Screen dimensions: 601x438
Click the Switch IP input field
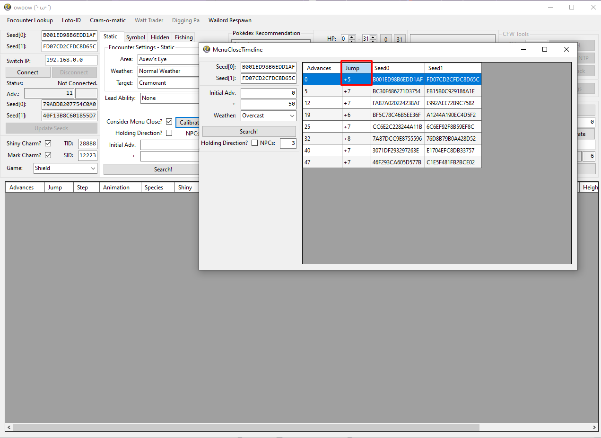71,60
